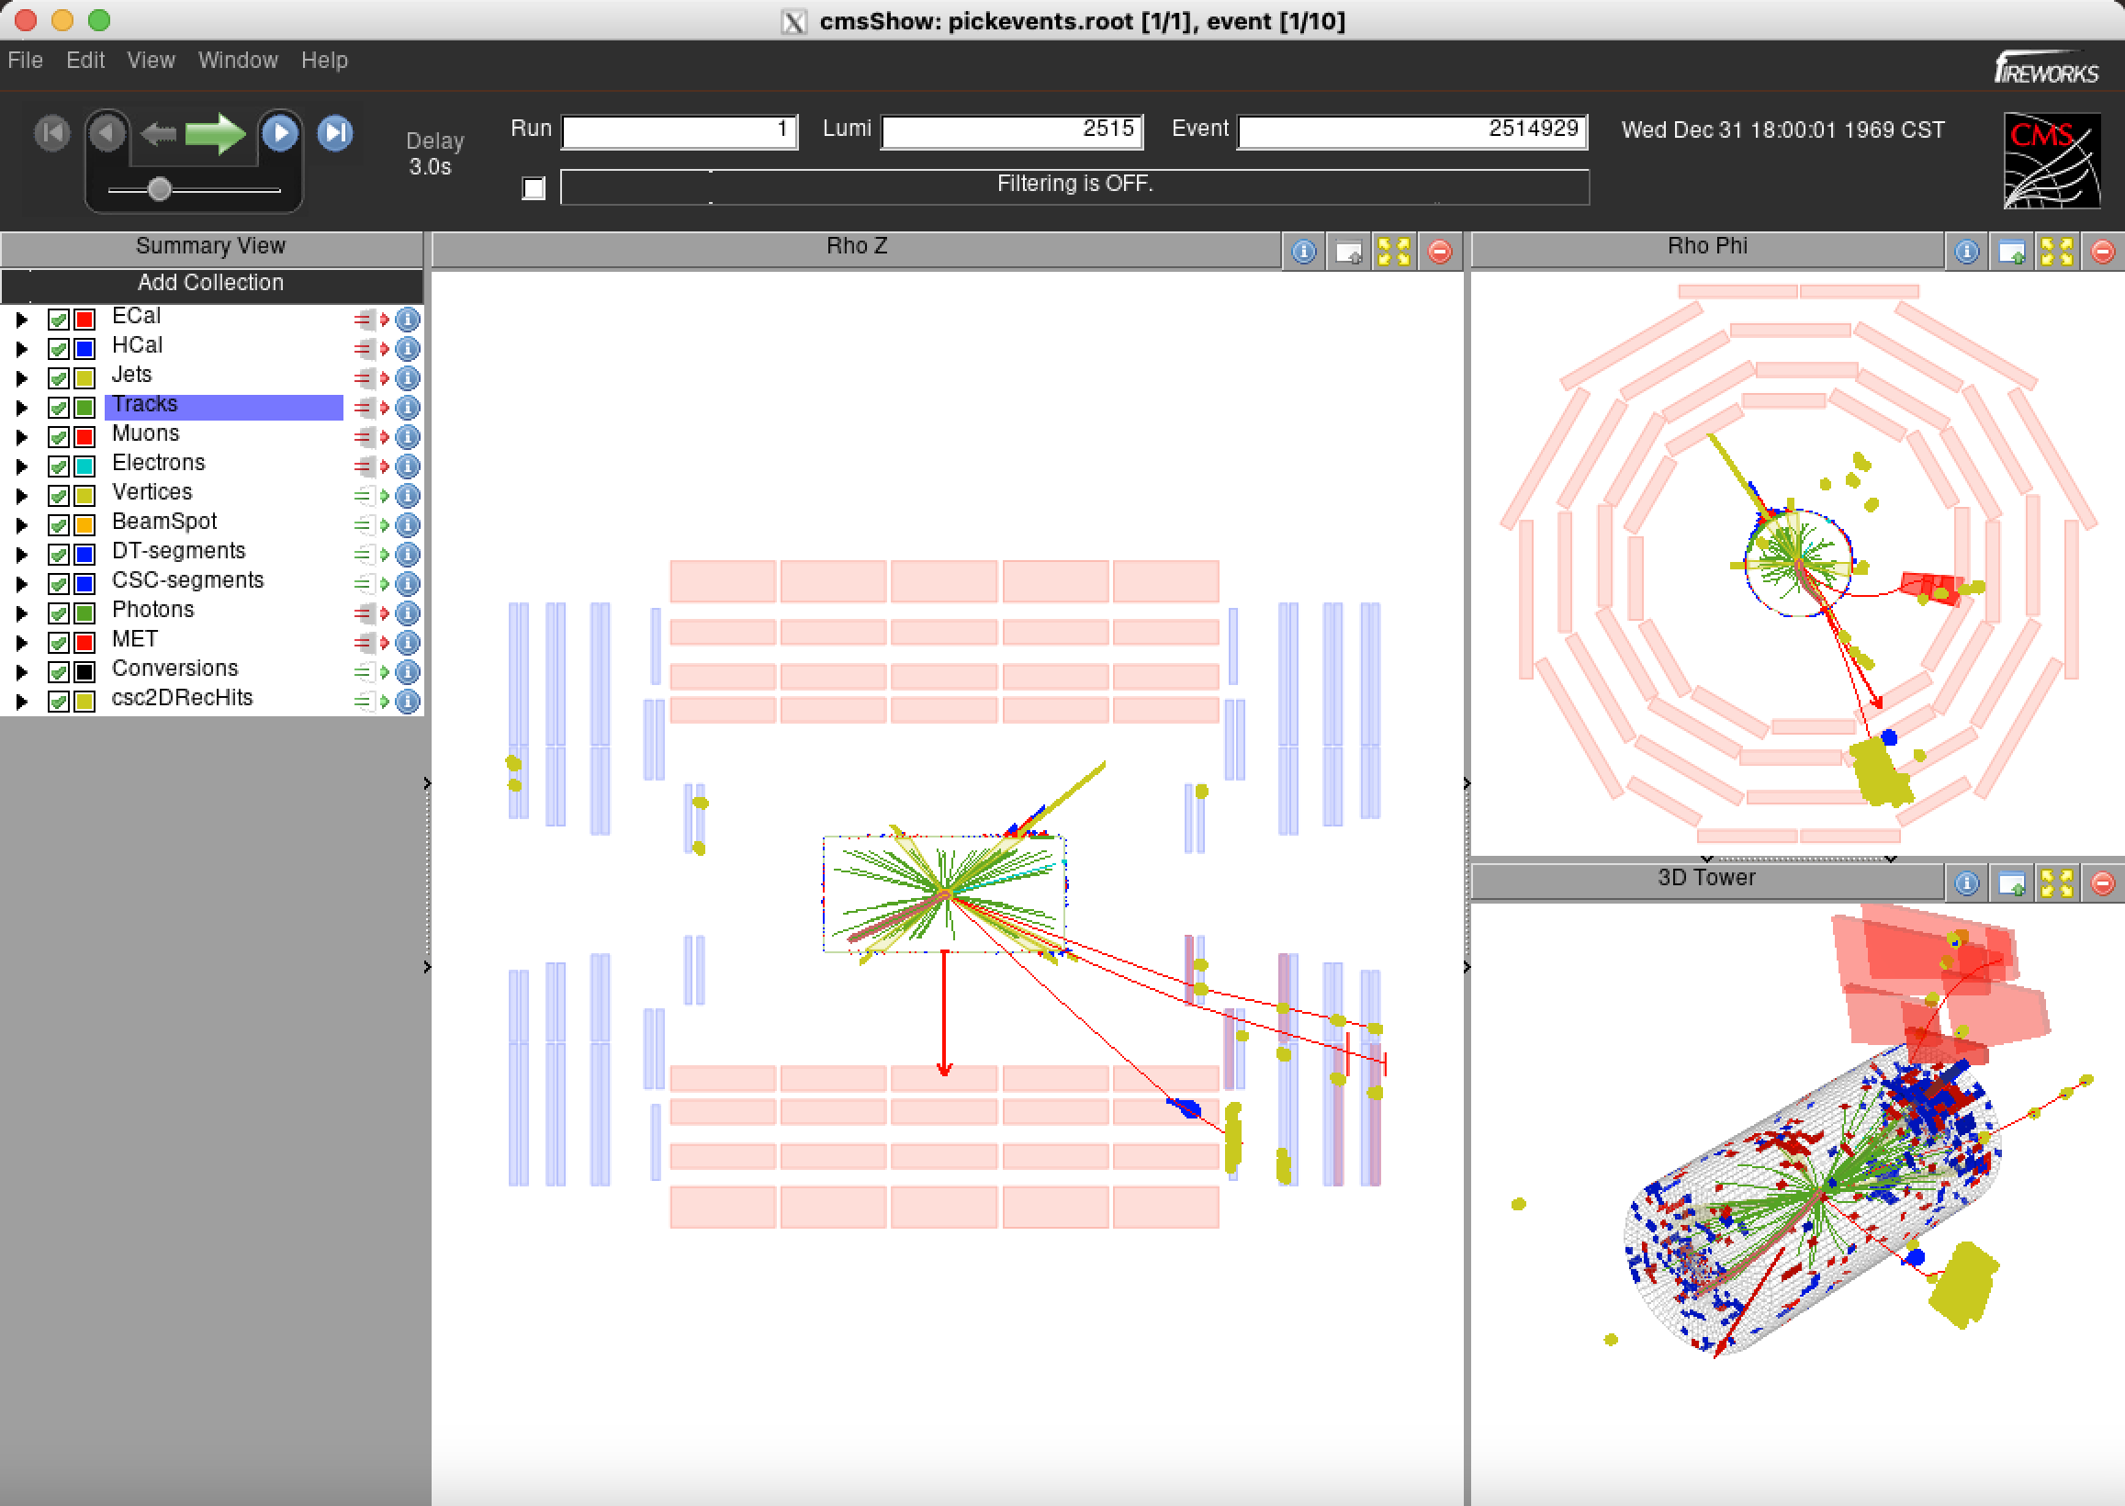Maximize the Rho Phi view
The width and height of the screenshot is (2125, 1506).
tap(2056, 252)
